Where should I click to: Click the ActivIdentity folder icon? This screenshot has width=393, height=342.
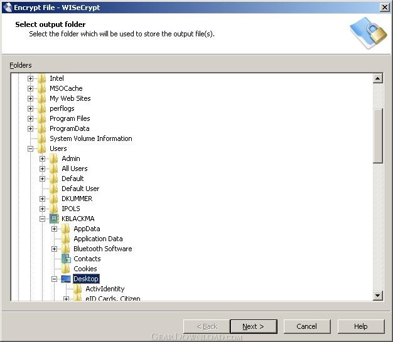coord(78,289)
